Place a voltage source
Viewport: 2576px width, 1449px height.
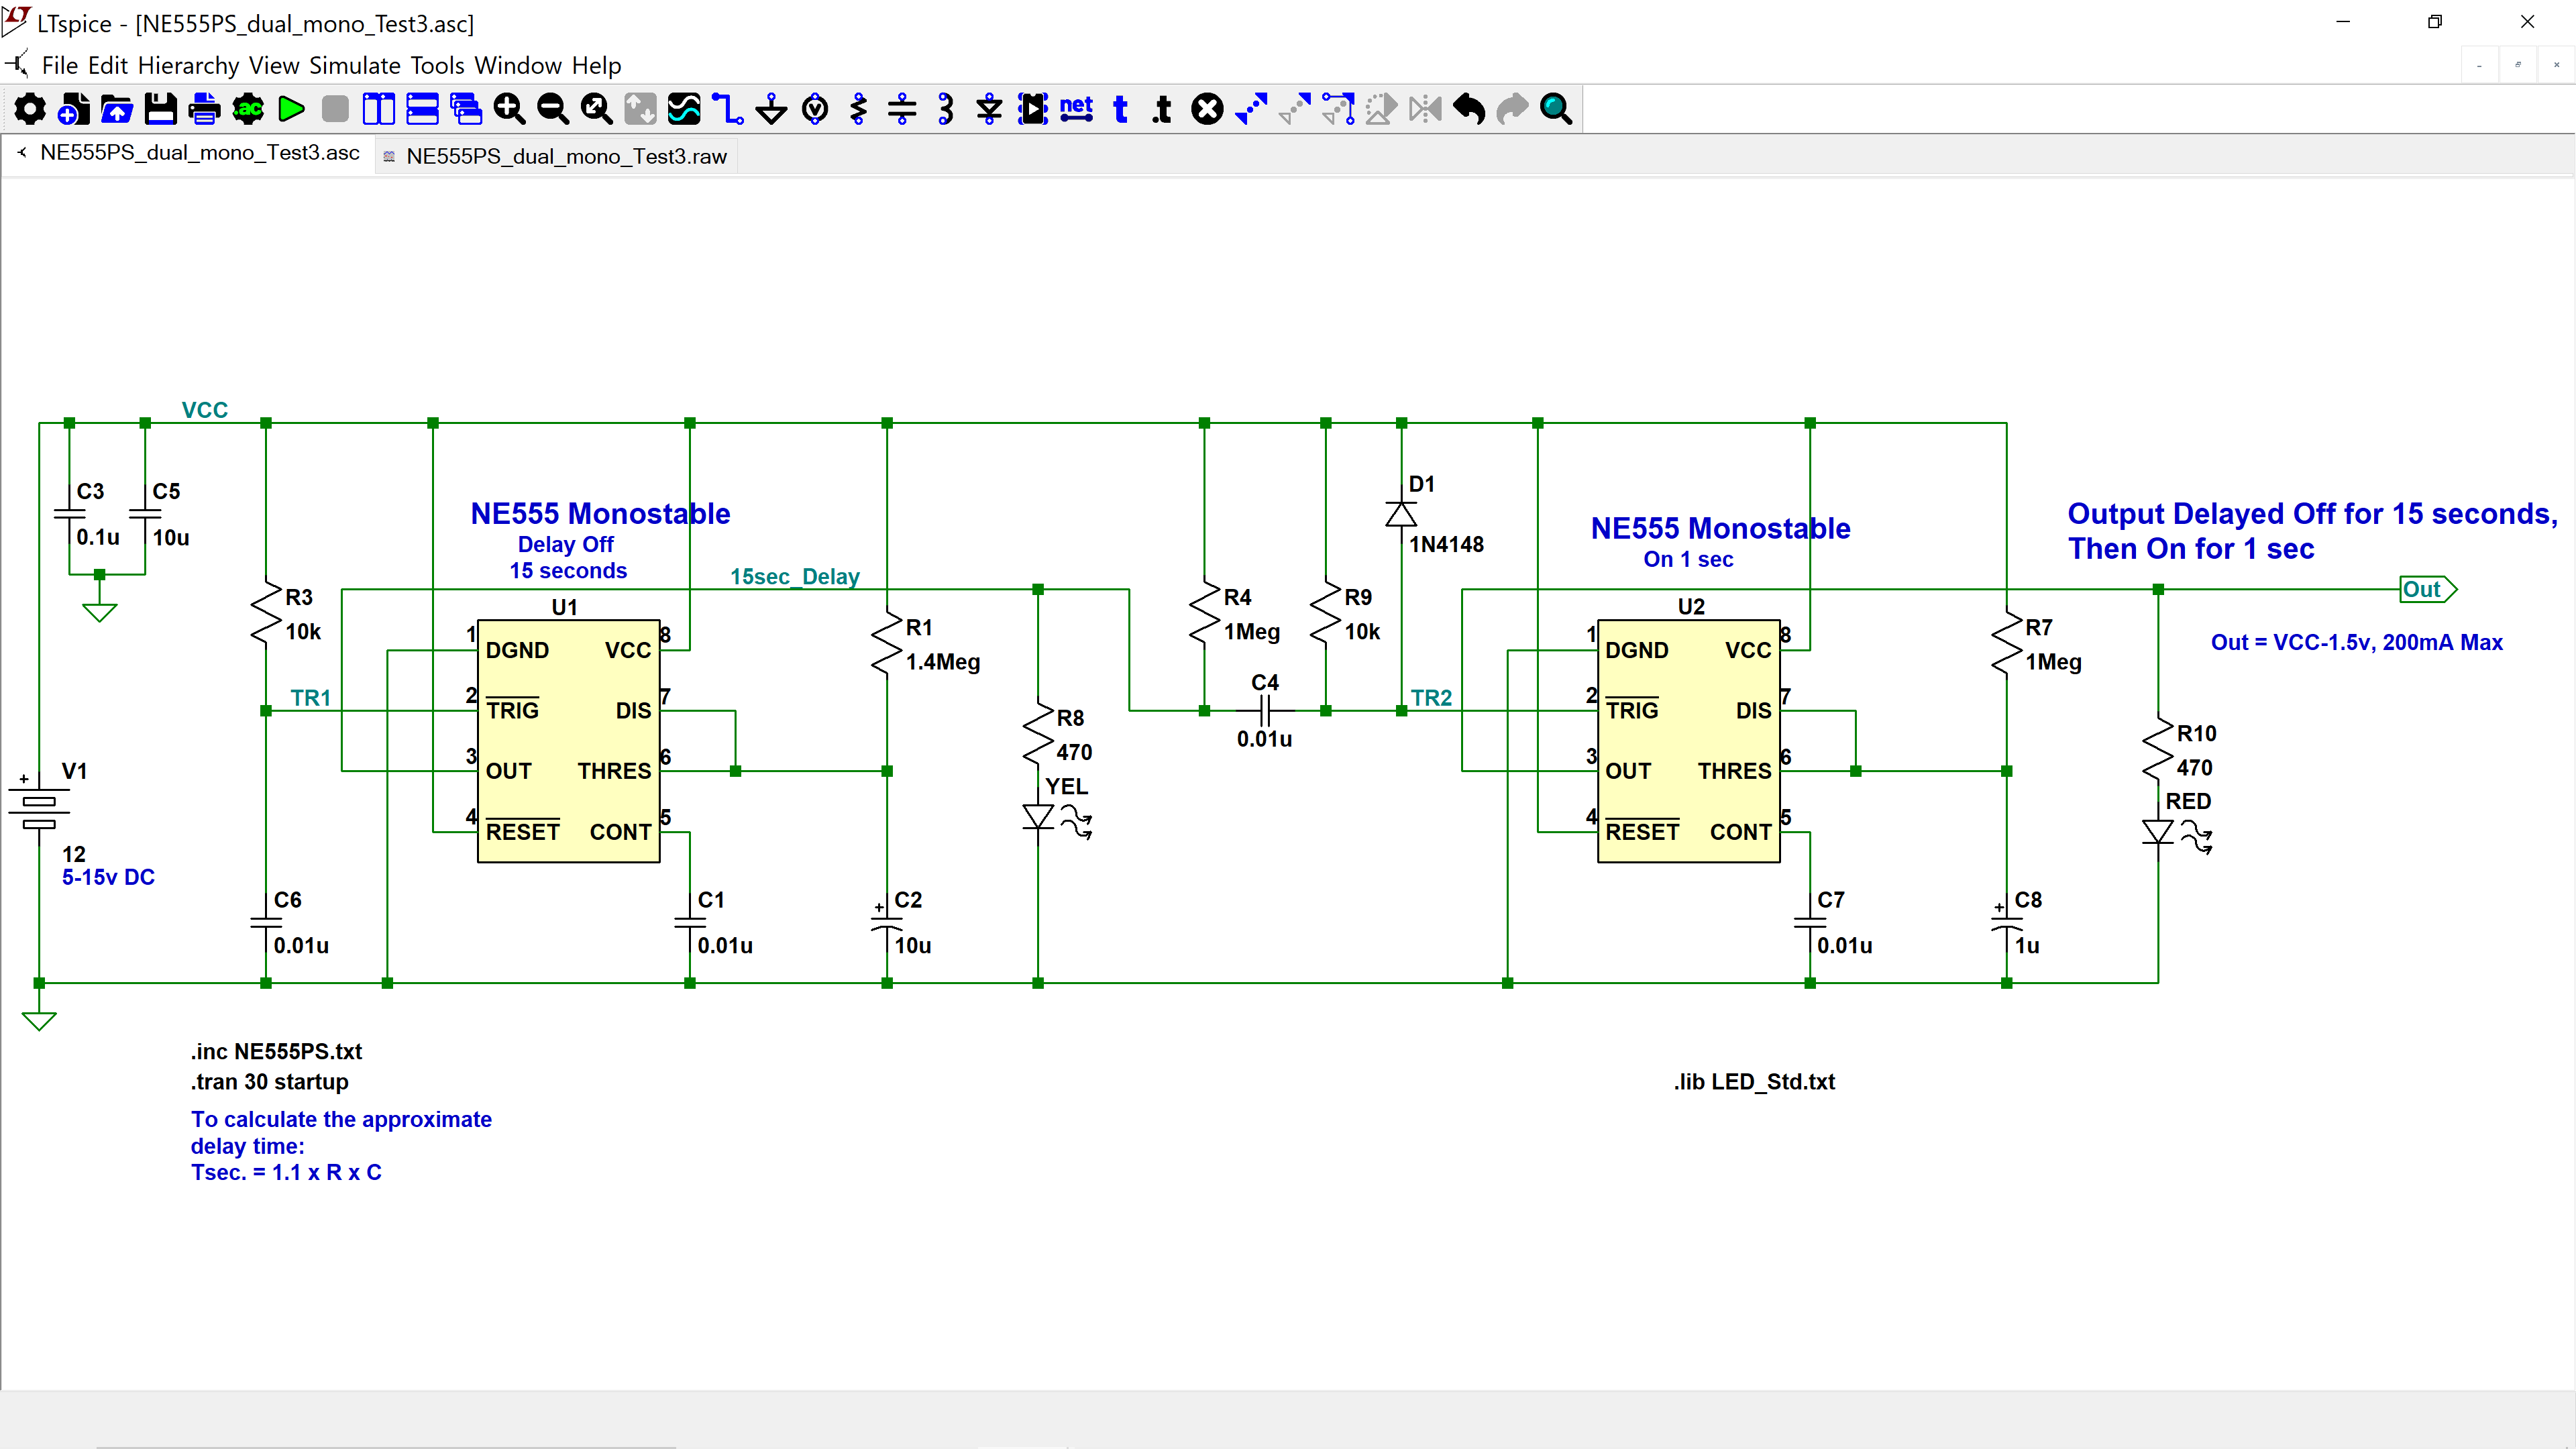[x=815, y=109]
